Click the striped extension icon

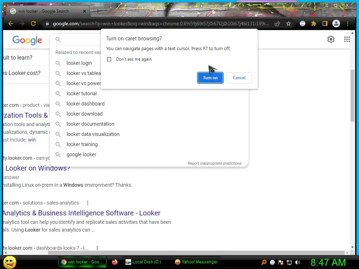[303, 23]
